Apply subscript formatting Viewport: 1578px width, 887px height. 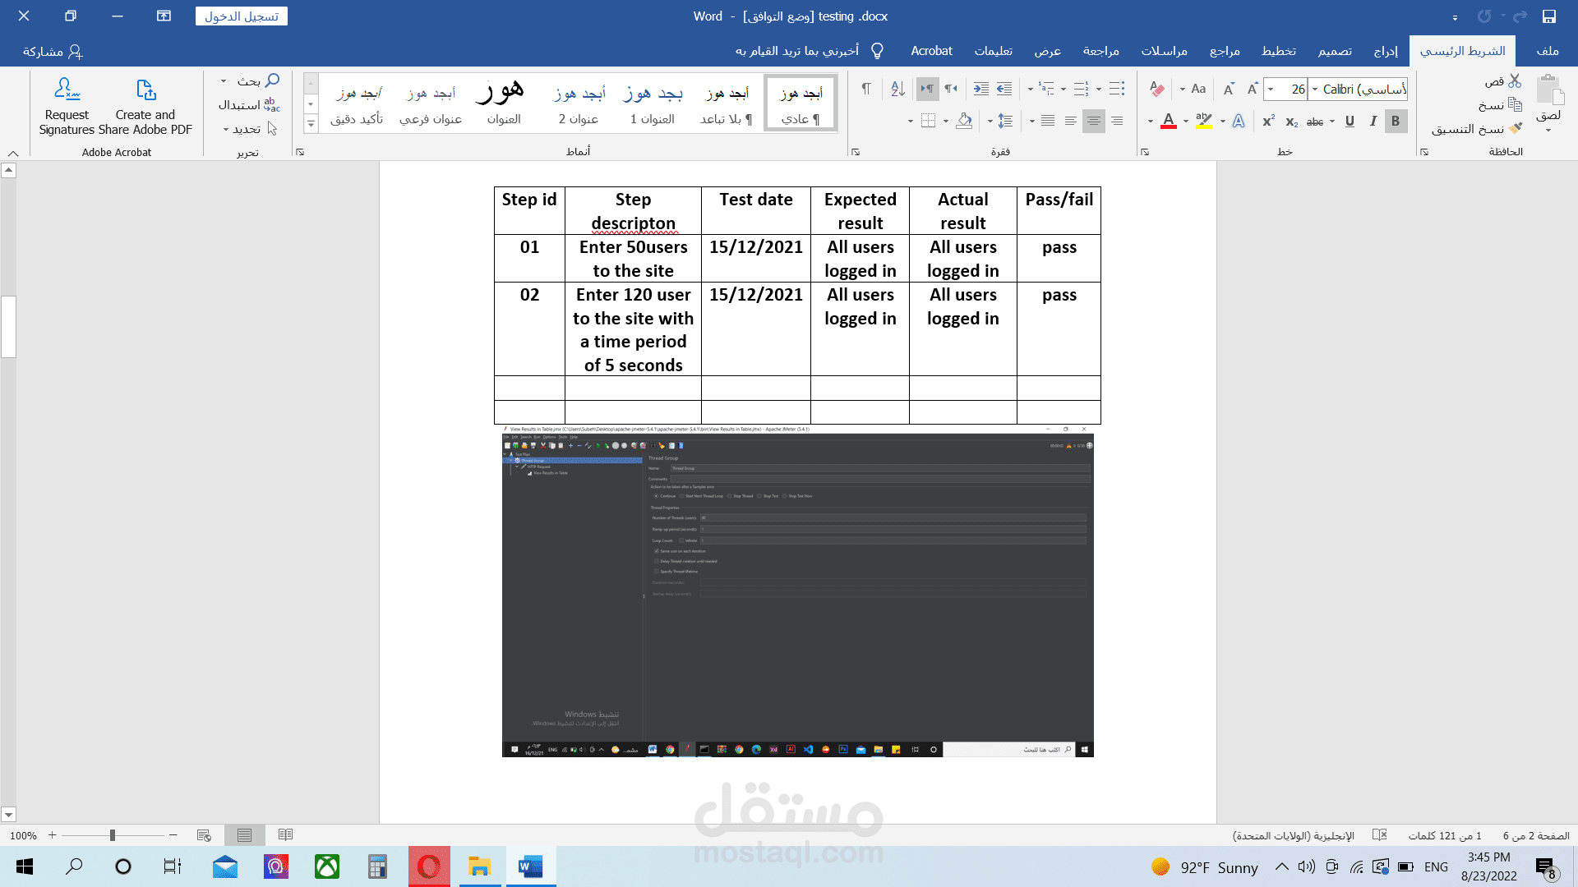[1293, 122]
